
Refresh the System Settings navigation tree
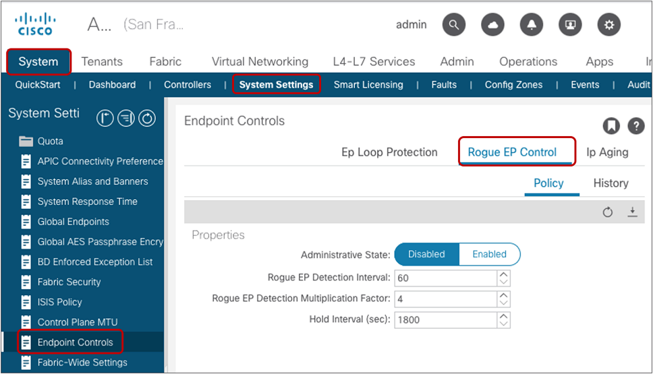(147, 118)
